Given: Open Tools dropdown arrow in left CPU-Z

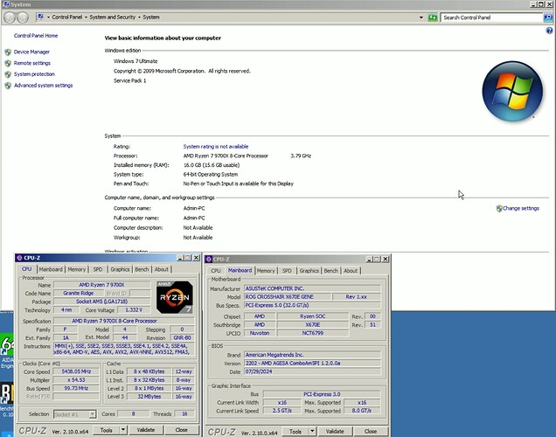Looking at the screenshot, I should [x=122, y=430].
